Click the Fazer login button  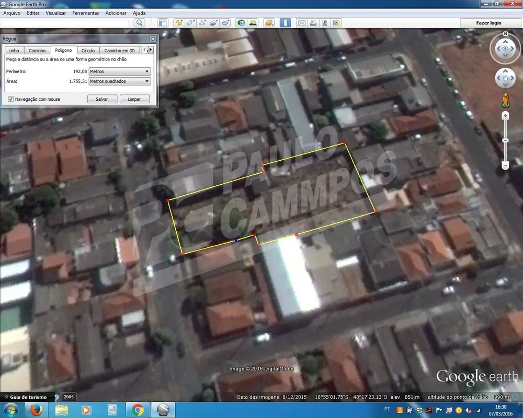click(x=488, y=22)
